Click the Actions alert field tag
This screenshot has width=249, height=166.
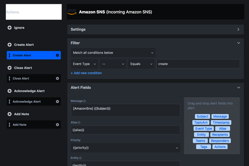pos(220,147)
